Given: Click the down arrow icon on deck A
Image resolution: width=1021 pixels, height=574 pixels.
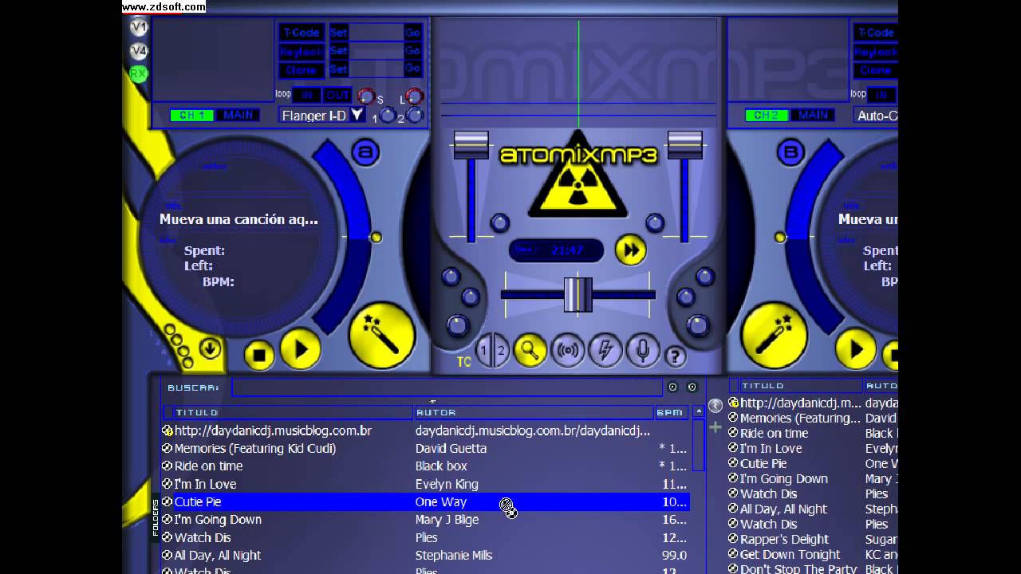Looking at the screenshot, I should tap(210, 348).
